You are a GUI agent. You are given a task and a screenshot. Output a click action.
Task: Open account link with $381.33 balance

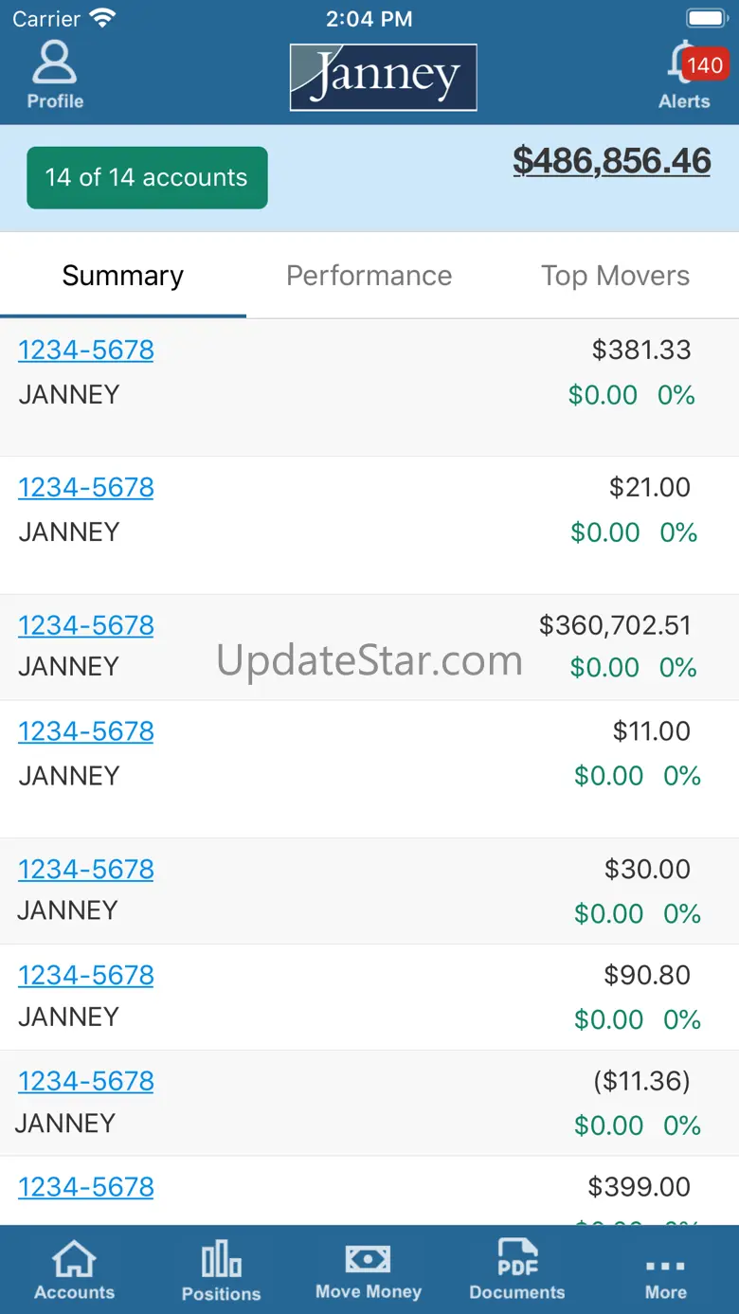(x=86, y=350)
